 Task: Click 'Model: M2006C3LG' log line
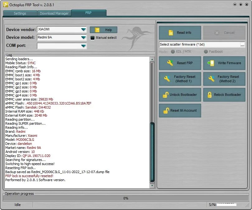tap(20, 140)
